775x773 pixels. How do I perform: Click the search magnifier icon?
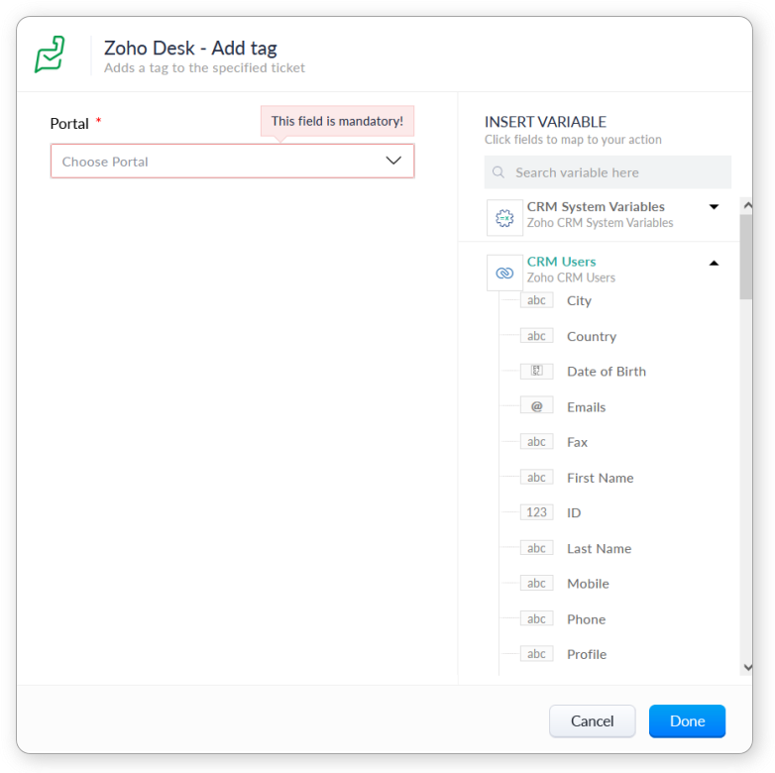(498, 172)
